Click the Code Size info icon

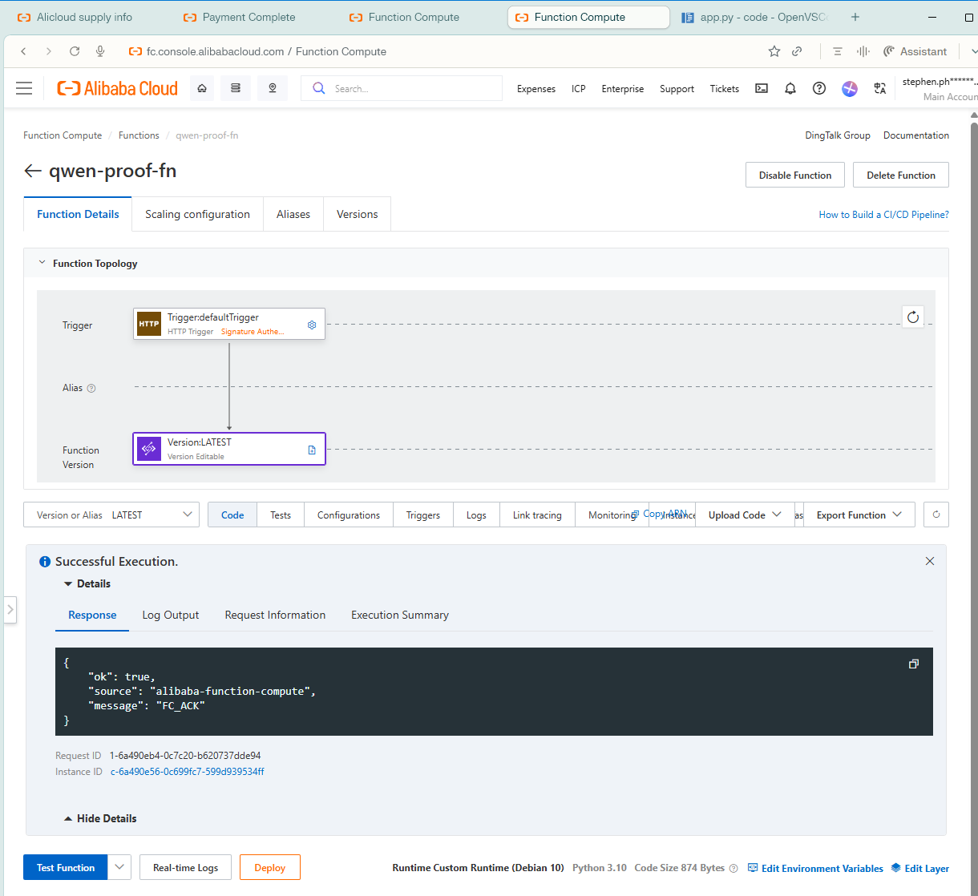733,868
